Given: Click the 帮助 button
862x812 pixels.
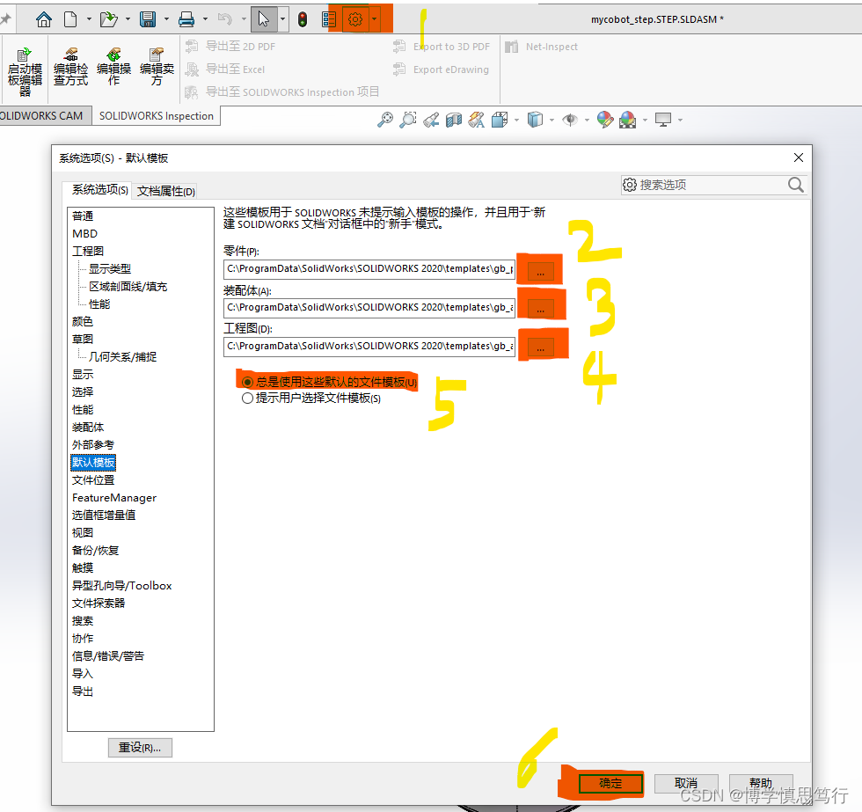Looking at the screenshot, I should [x=761, y=783].
